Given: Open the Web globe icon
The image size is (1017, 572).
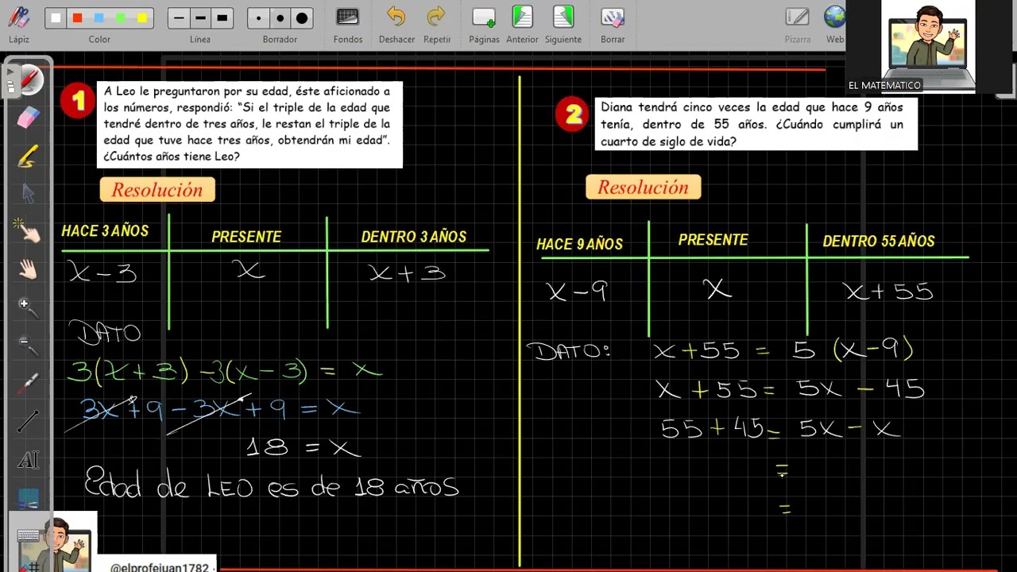Looking at the screenshot, I should [x=834, y=17].
